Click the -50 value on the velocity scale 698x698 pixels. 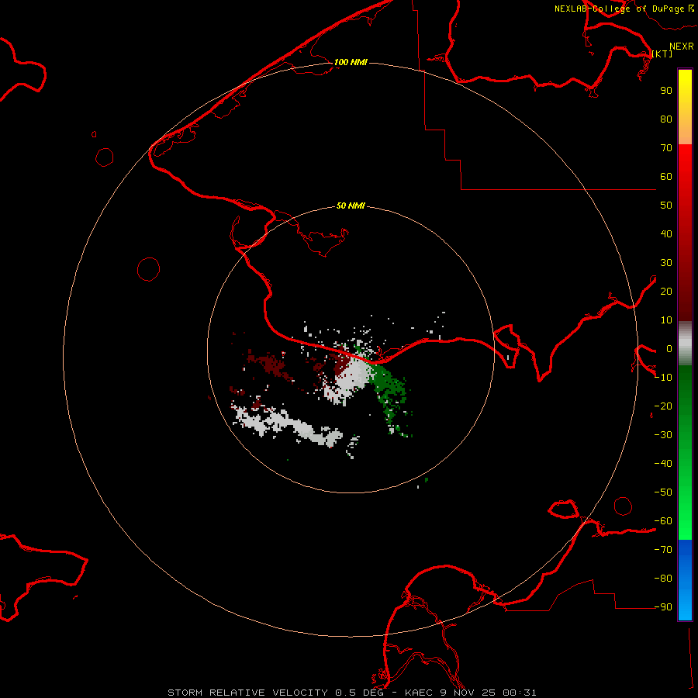click(x=663, y=492)
